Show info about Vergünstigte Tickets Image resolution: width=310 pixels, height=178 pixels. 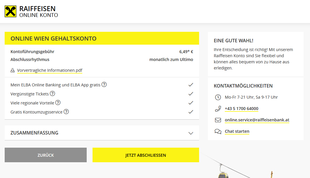pyautogui.click(x=53, y=94)
